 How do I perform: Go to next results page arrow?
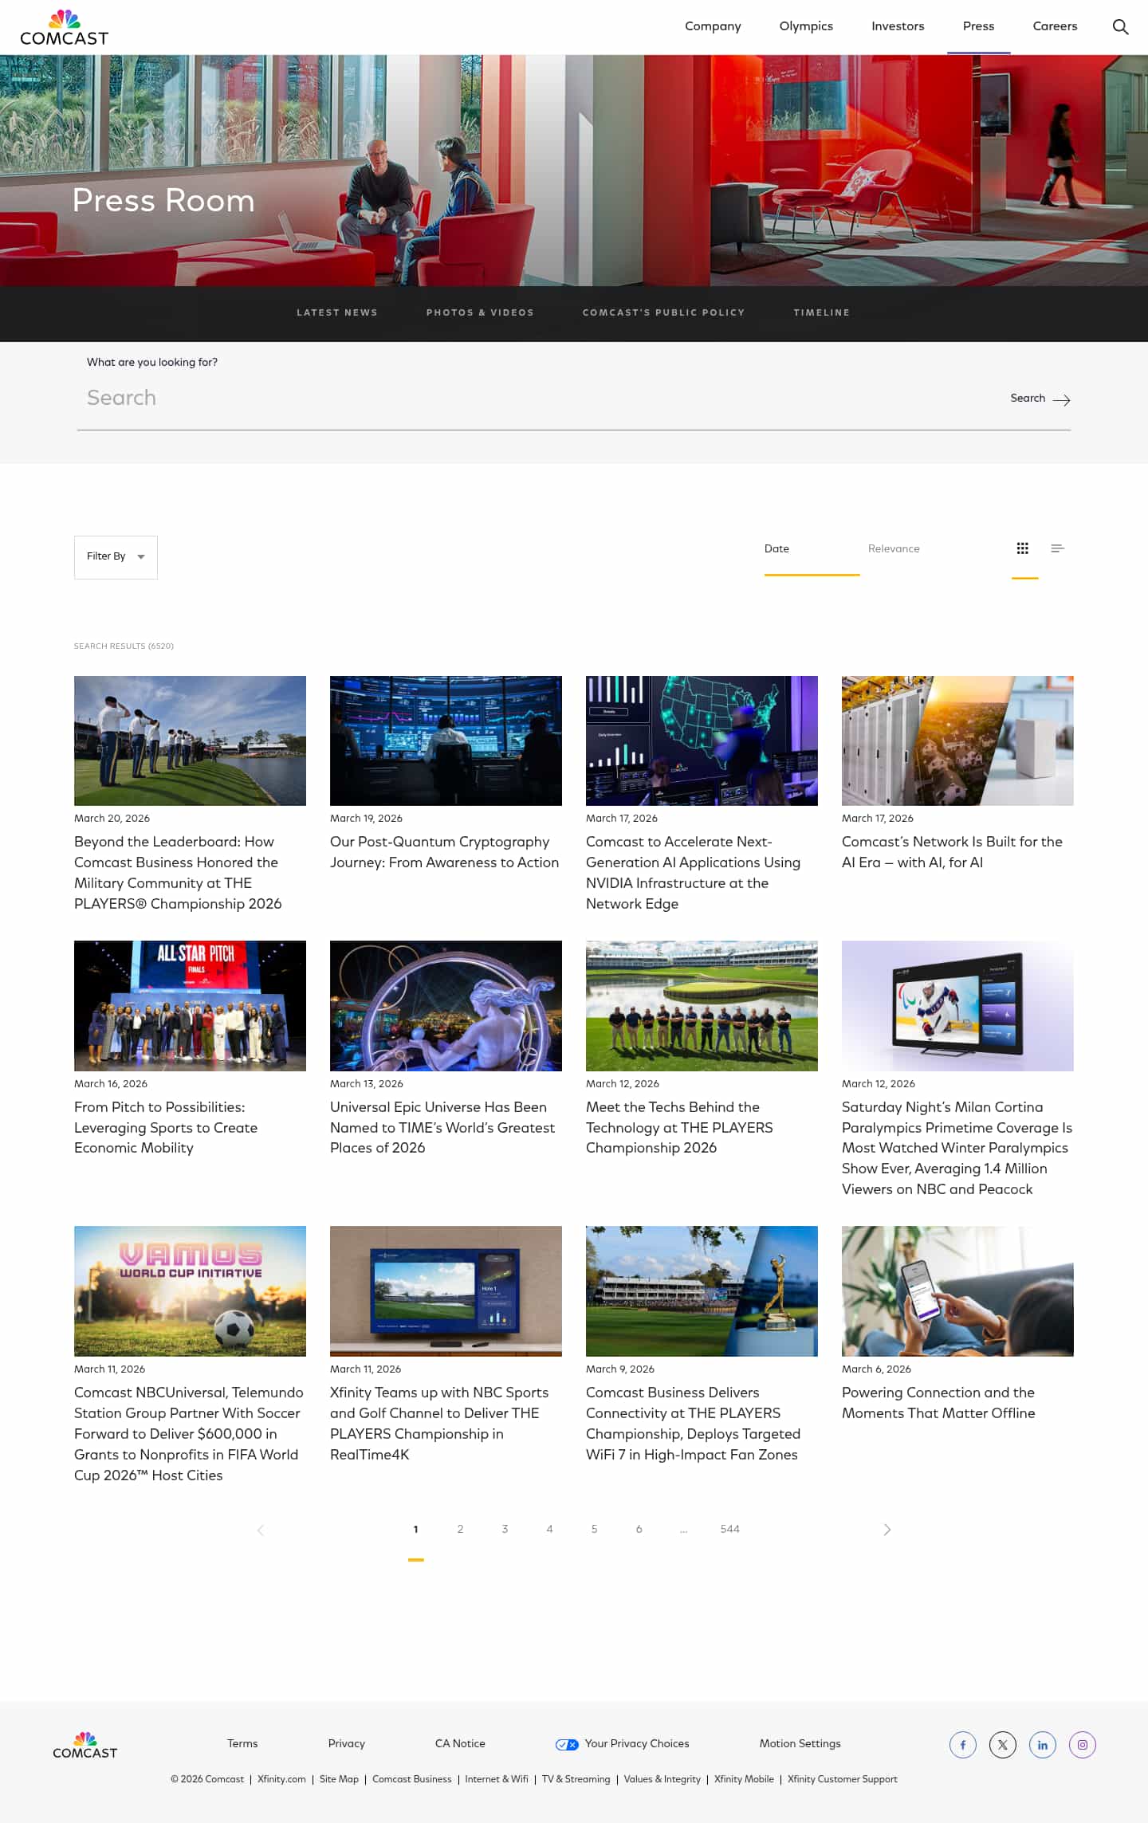click(x=887, y=1529)
